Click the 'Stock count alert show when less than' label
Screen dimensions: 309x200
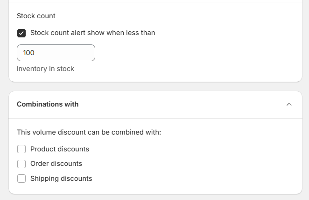[92, 33]
